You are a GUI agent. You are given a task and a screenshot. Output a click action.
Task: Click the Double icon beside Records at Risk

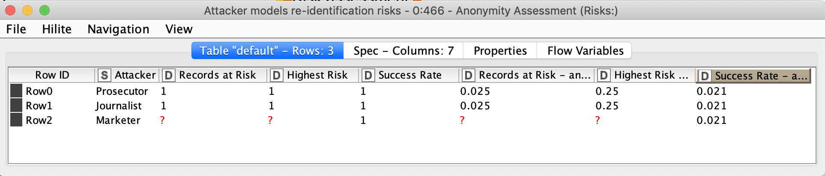[x=169, y=75]
